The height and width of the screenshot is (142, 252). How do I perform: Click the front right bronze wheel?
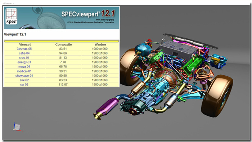(x=217, y=96)
